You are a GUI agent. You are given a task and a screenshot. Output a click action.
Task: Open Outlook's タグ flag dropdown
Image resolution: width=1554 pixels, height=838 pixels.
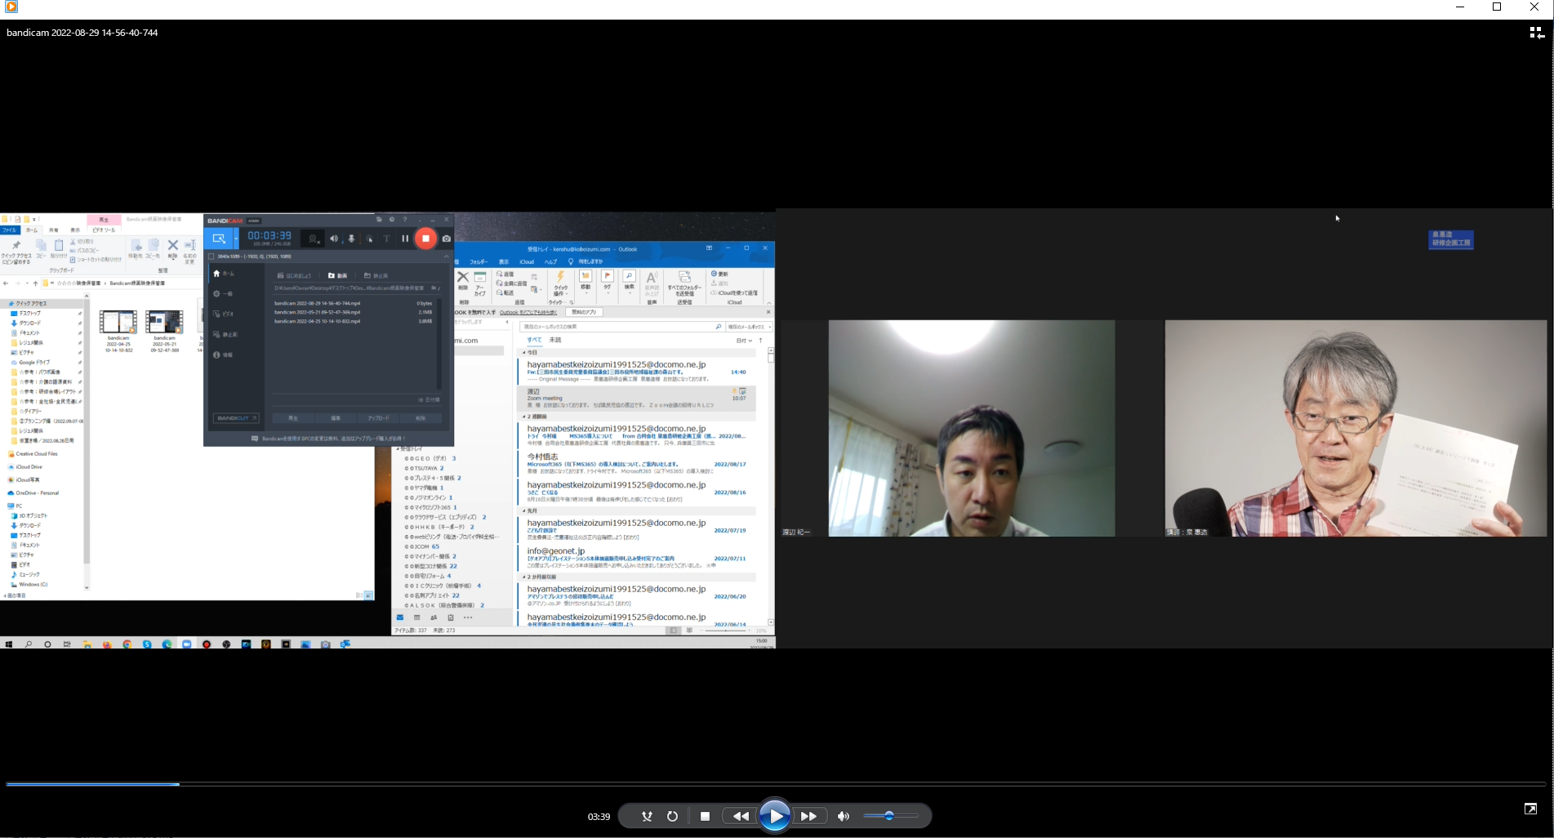(607, 281)
